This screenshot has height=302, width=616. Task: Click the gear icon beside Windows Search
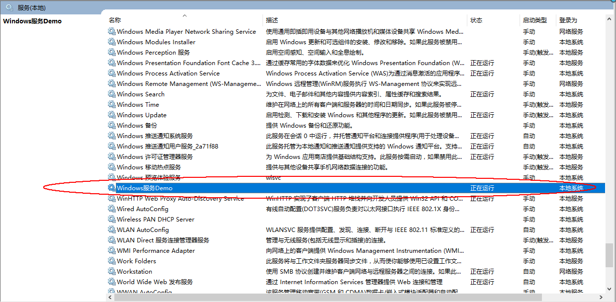click(x=112, y=94)
